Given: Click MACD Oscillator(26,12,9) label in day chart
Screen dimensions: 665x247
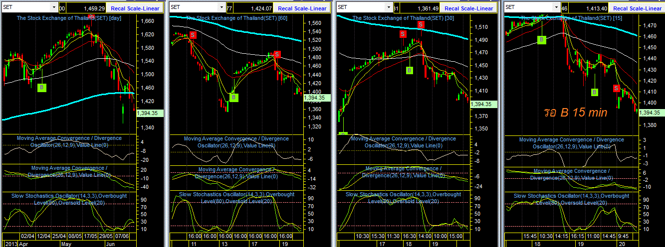Looking at the screenshot, I should point(69,141).
